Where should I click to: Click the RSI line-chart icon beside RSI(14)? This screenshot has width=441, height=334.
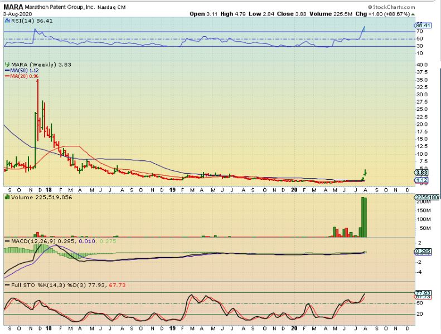tap(7, 21)
